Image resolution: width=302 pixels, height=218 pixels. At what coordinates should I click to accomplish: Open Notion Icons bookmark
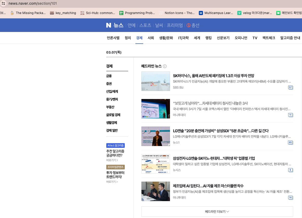177,13
